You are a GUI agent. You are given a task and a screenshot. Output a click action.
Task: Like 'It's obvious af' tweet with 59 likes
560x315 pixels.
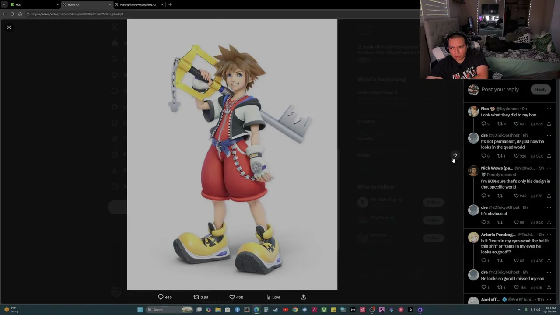coord(519,222)
